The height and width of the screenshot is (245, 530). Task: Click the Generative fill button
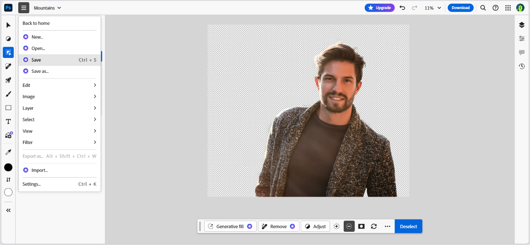tap(230, 226)
